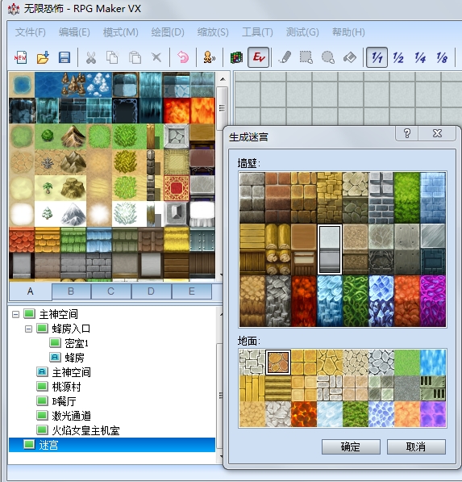Switch to tileset tab B
This screenshot has width=462, height=482.
[x=71, y=291]
